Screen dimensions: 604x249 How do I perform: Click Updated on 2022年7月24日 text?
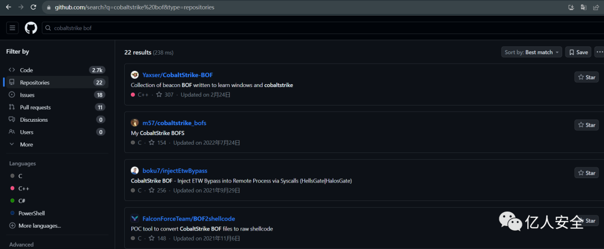[x=207, y=142]
